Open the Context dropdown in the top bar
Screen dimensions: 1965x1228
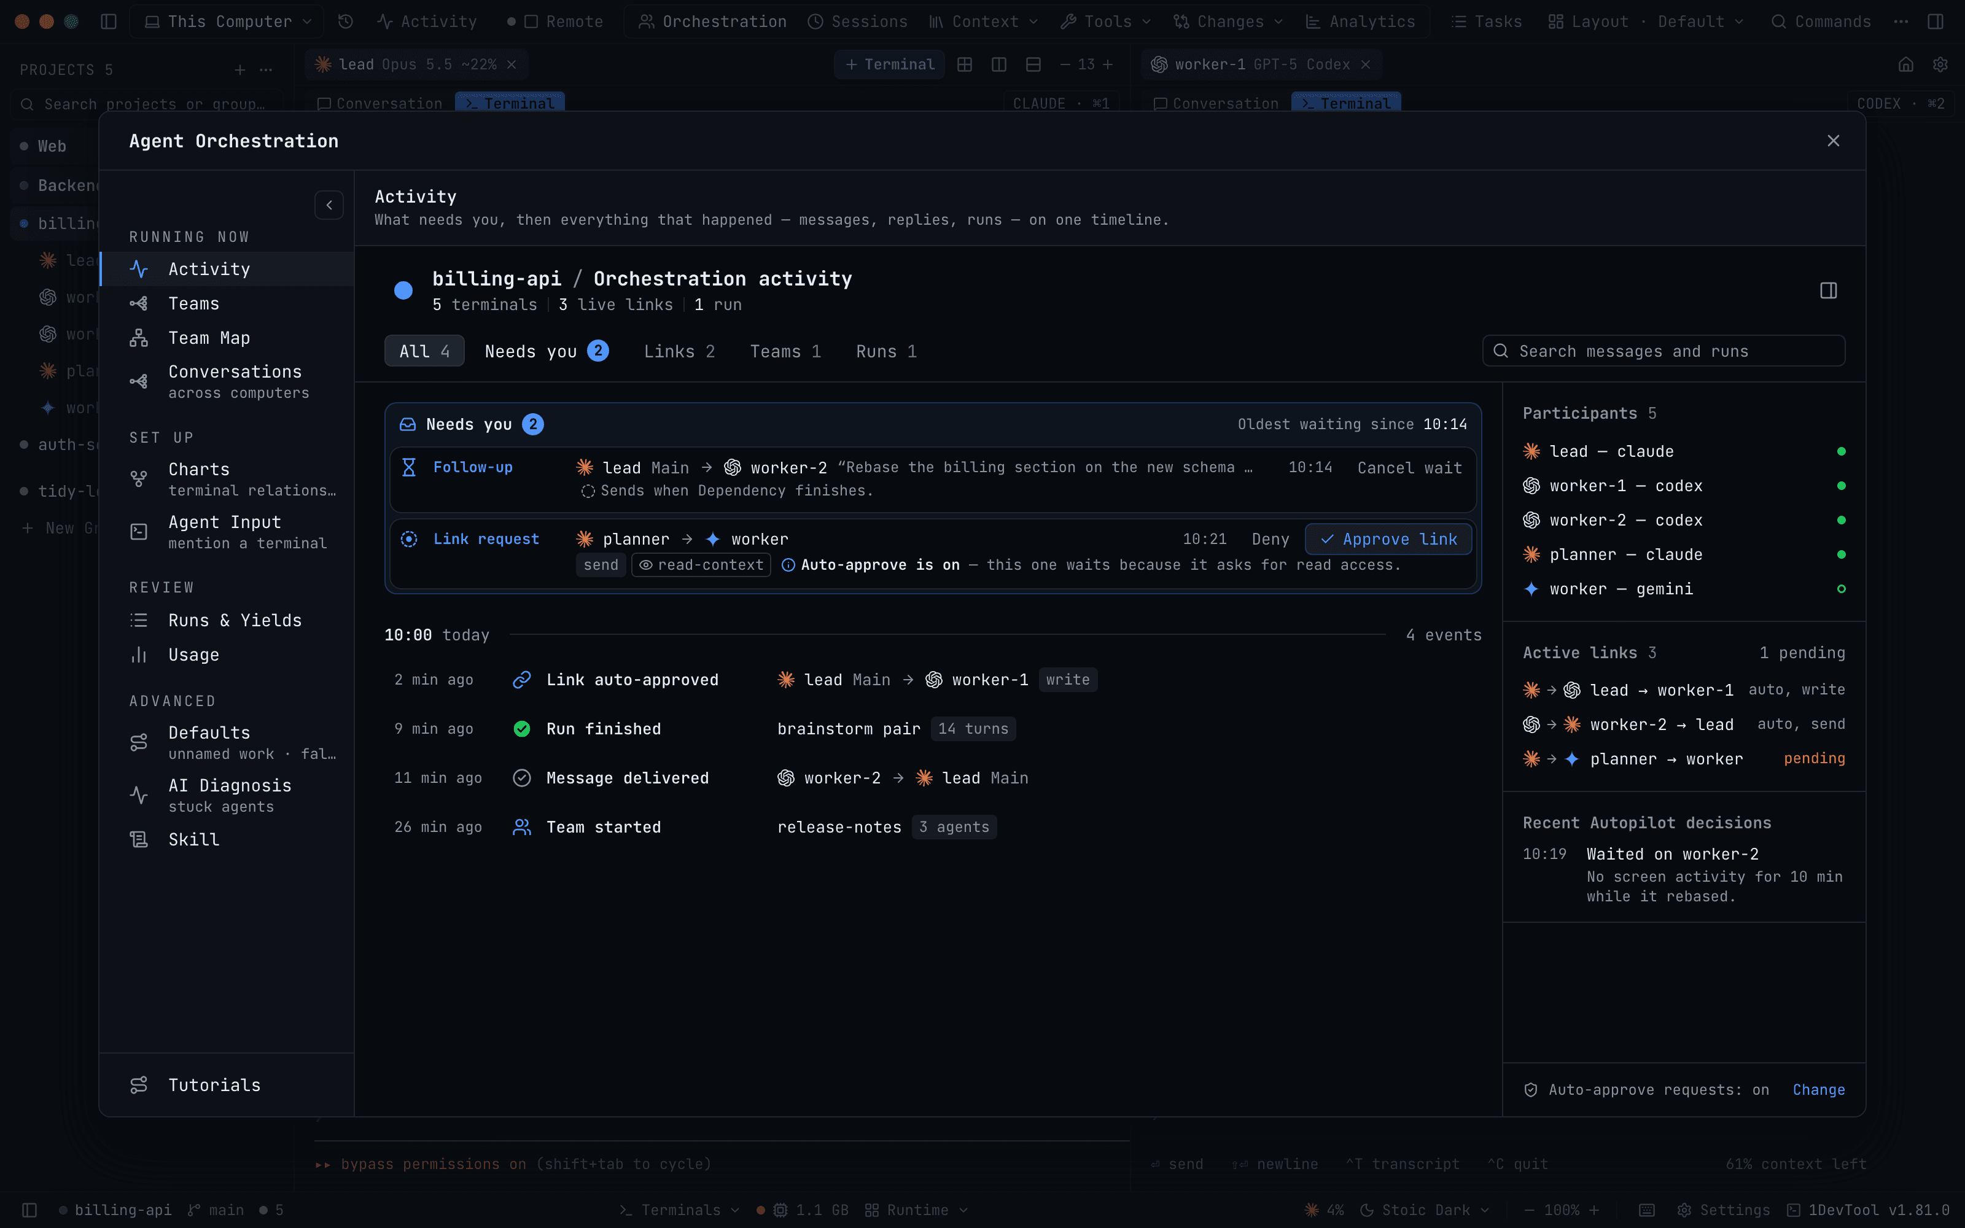(983, 22)
